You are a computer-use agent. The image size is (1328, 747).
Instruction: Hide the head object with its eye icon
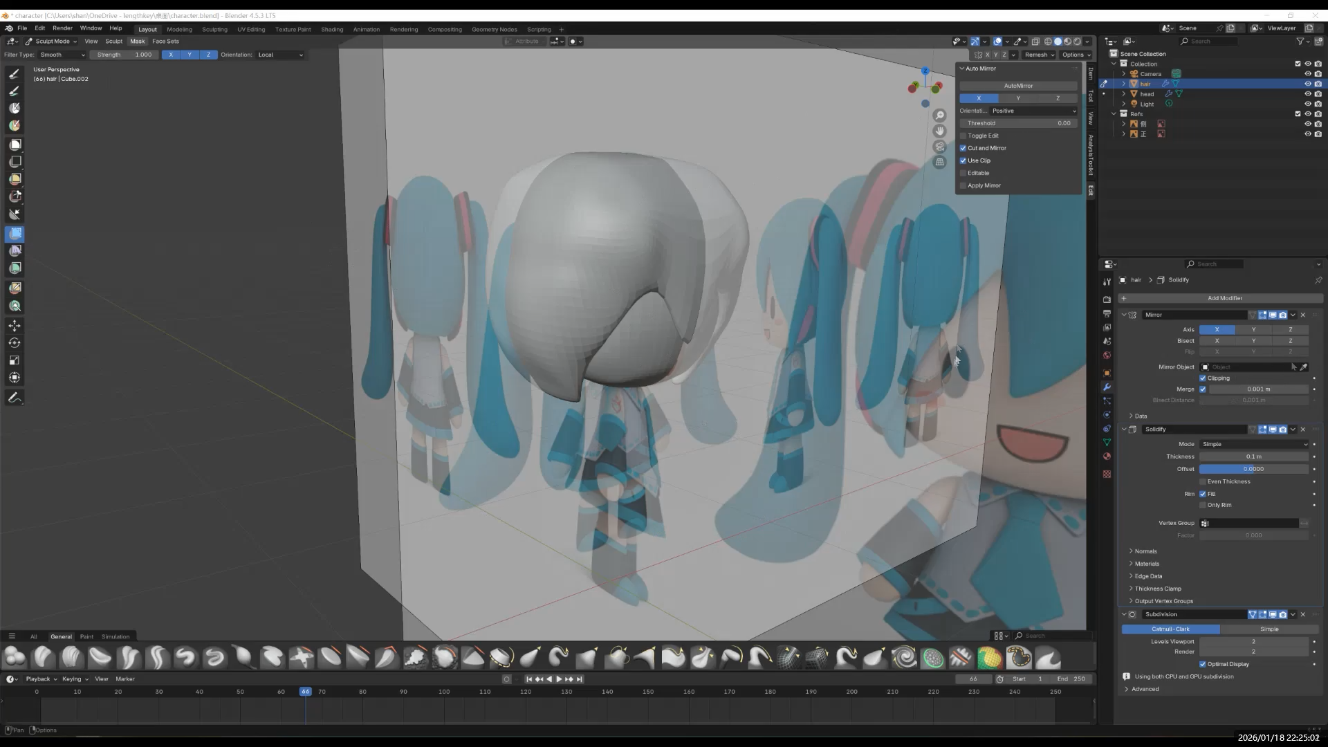[1307, 94]
